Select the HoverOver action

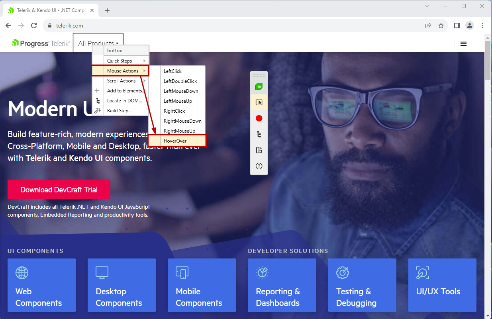click(177, 141)
